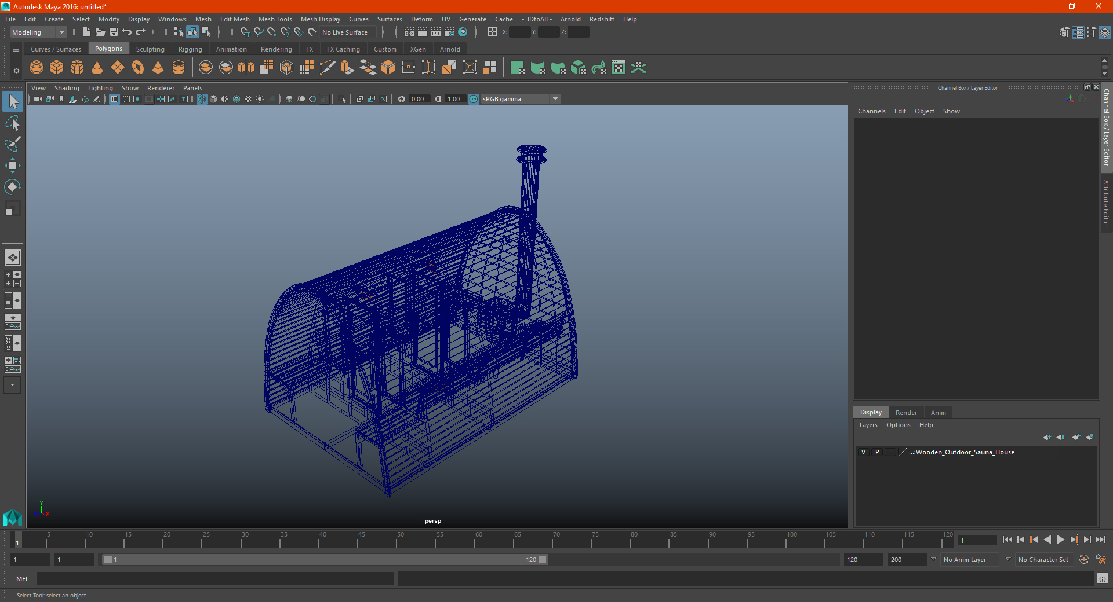Click the range slider start handle
The image size is (1113, 602).
pos(108,560)
